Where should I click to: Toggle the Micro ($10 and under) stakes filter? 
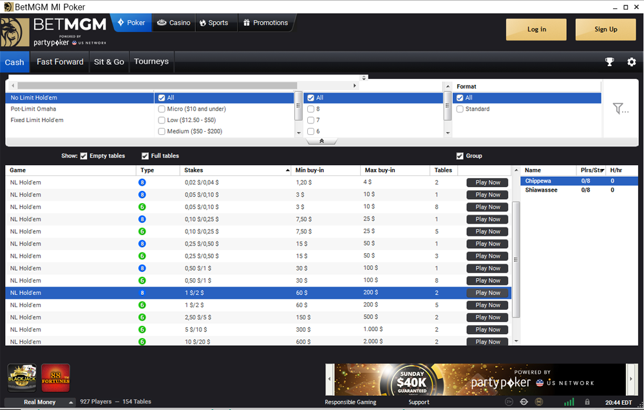162,109
